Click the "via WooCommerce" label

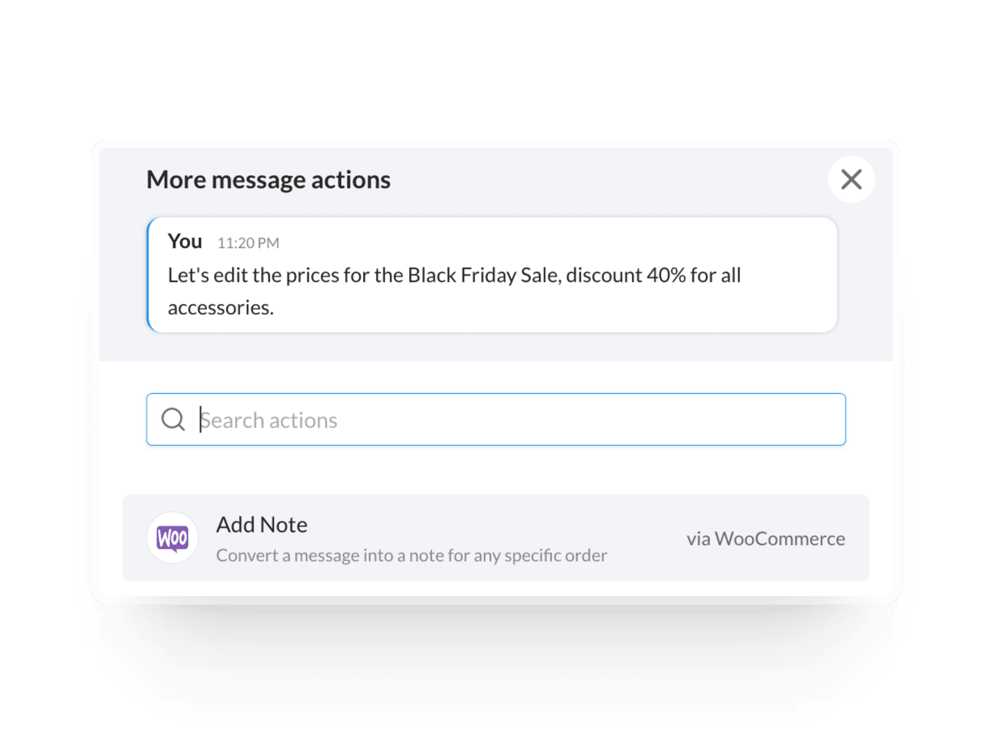(x=765, y=539)
